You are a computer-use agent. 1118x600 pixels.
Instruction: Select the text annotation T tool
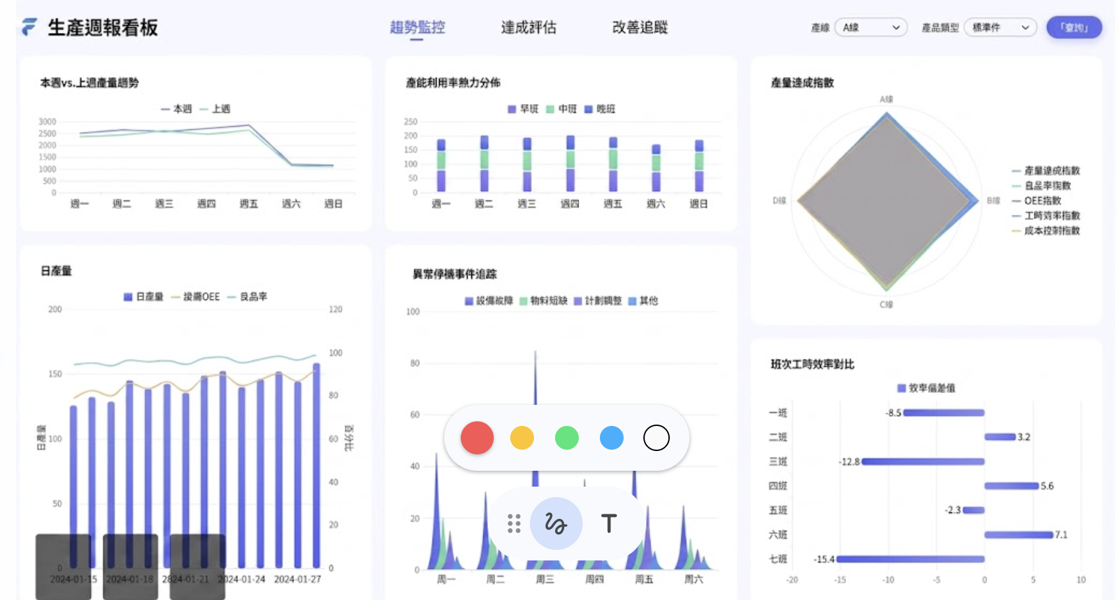608,524
